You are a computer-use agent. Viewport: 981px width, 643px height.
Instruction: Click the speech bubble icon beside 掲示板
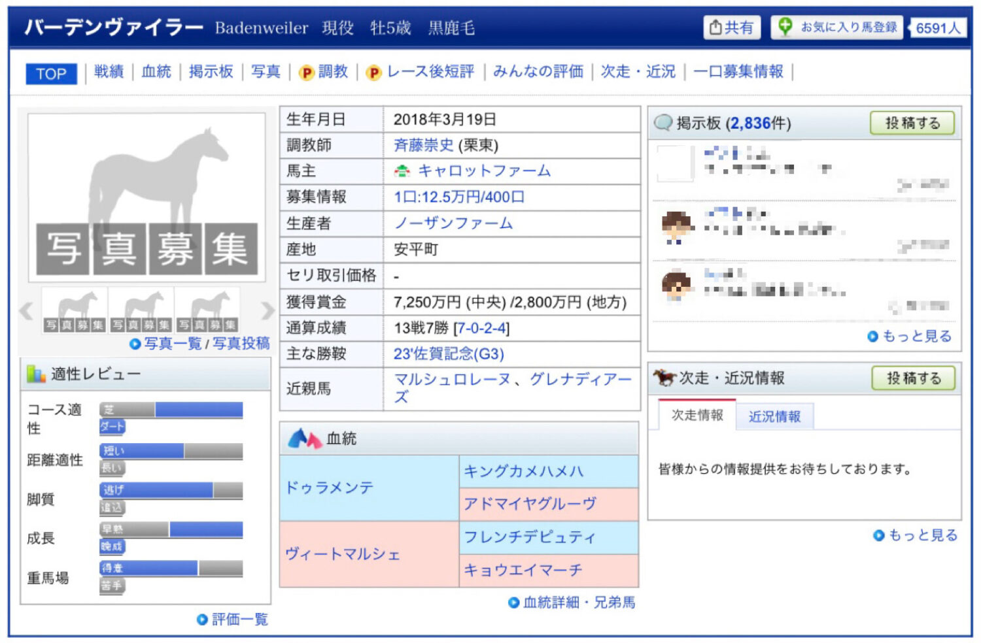(664, 122)
